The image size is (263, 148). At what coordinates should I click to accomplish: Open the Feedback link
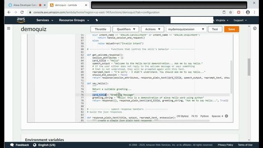pyautogui.click(x=22, y=145)
